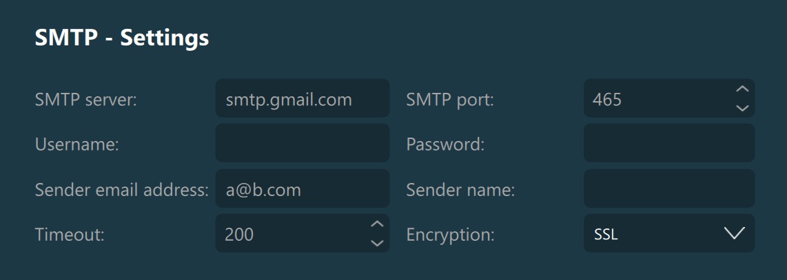
Task: Decrement the Timeout value
Action: pos(376,243)
